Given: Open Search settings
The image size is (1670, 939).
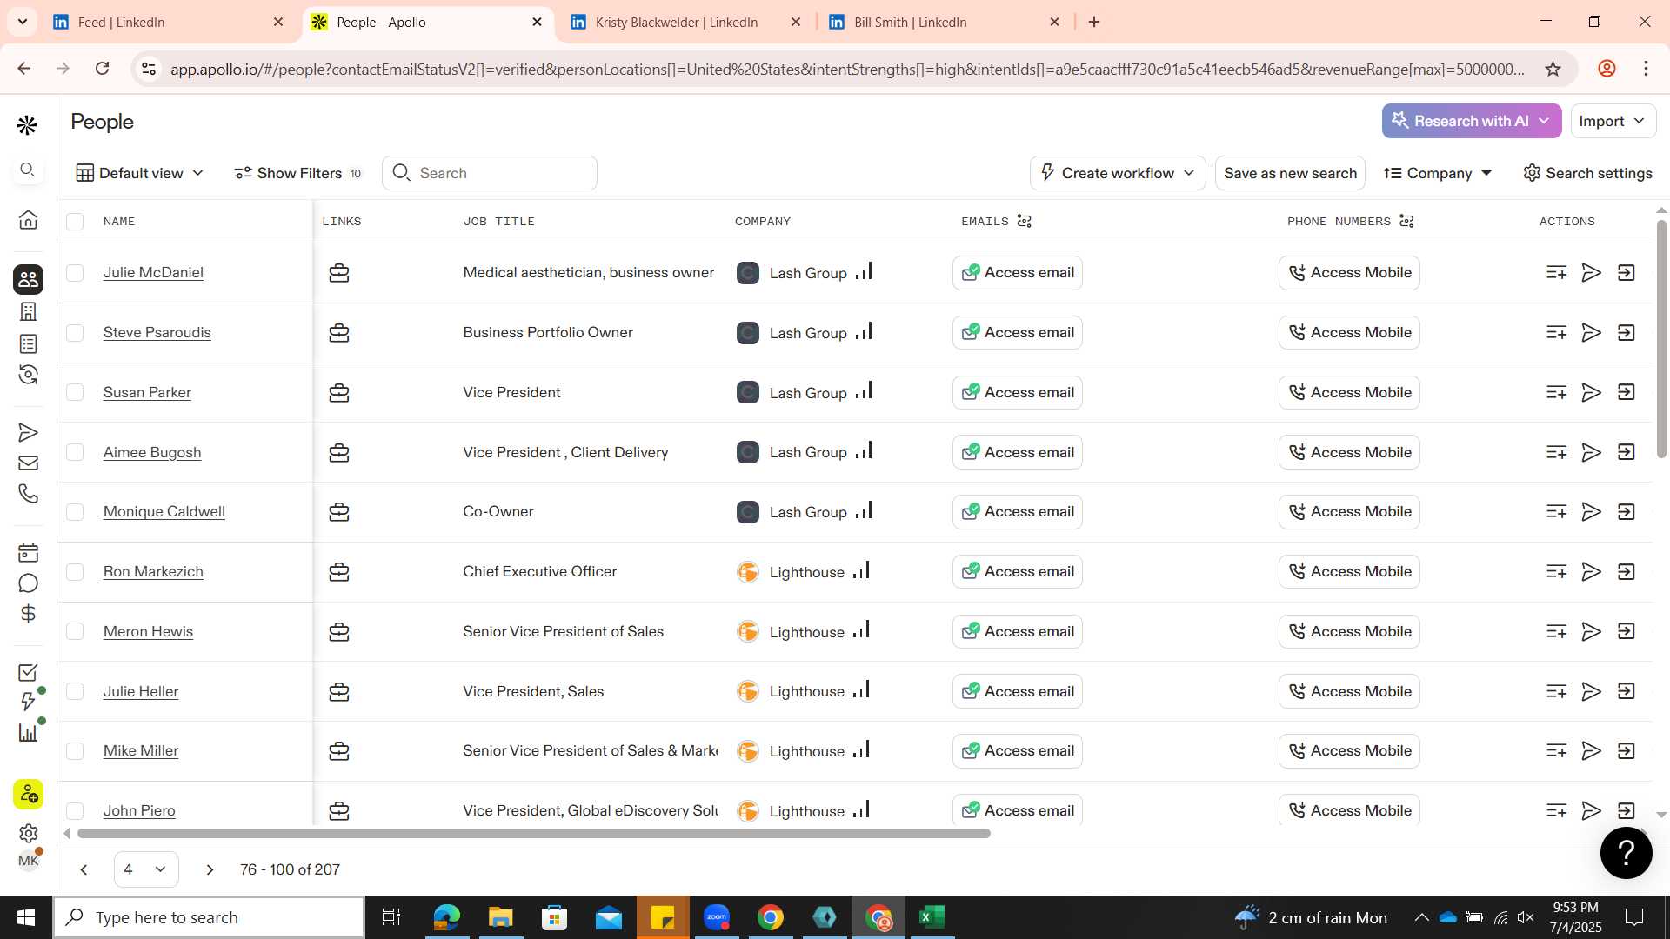Looking at the screenshot, I should [1587, 173].
